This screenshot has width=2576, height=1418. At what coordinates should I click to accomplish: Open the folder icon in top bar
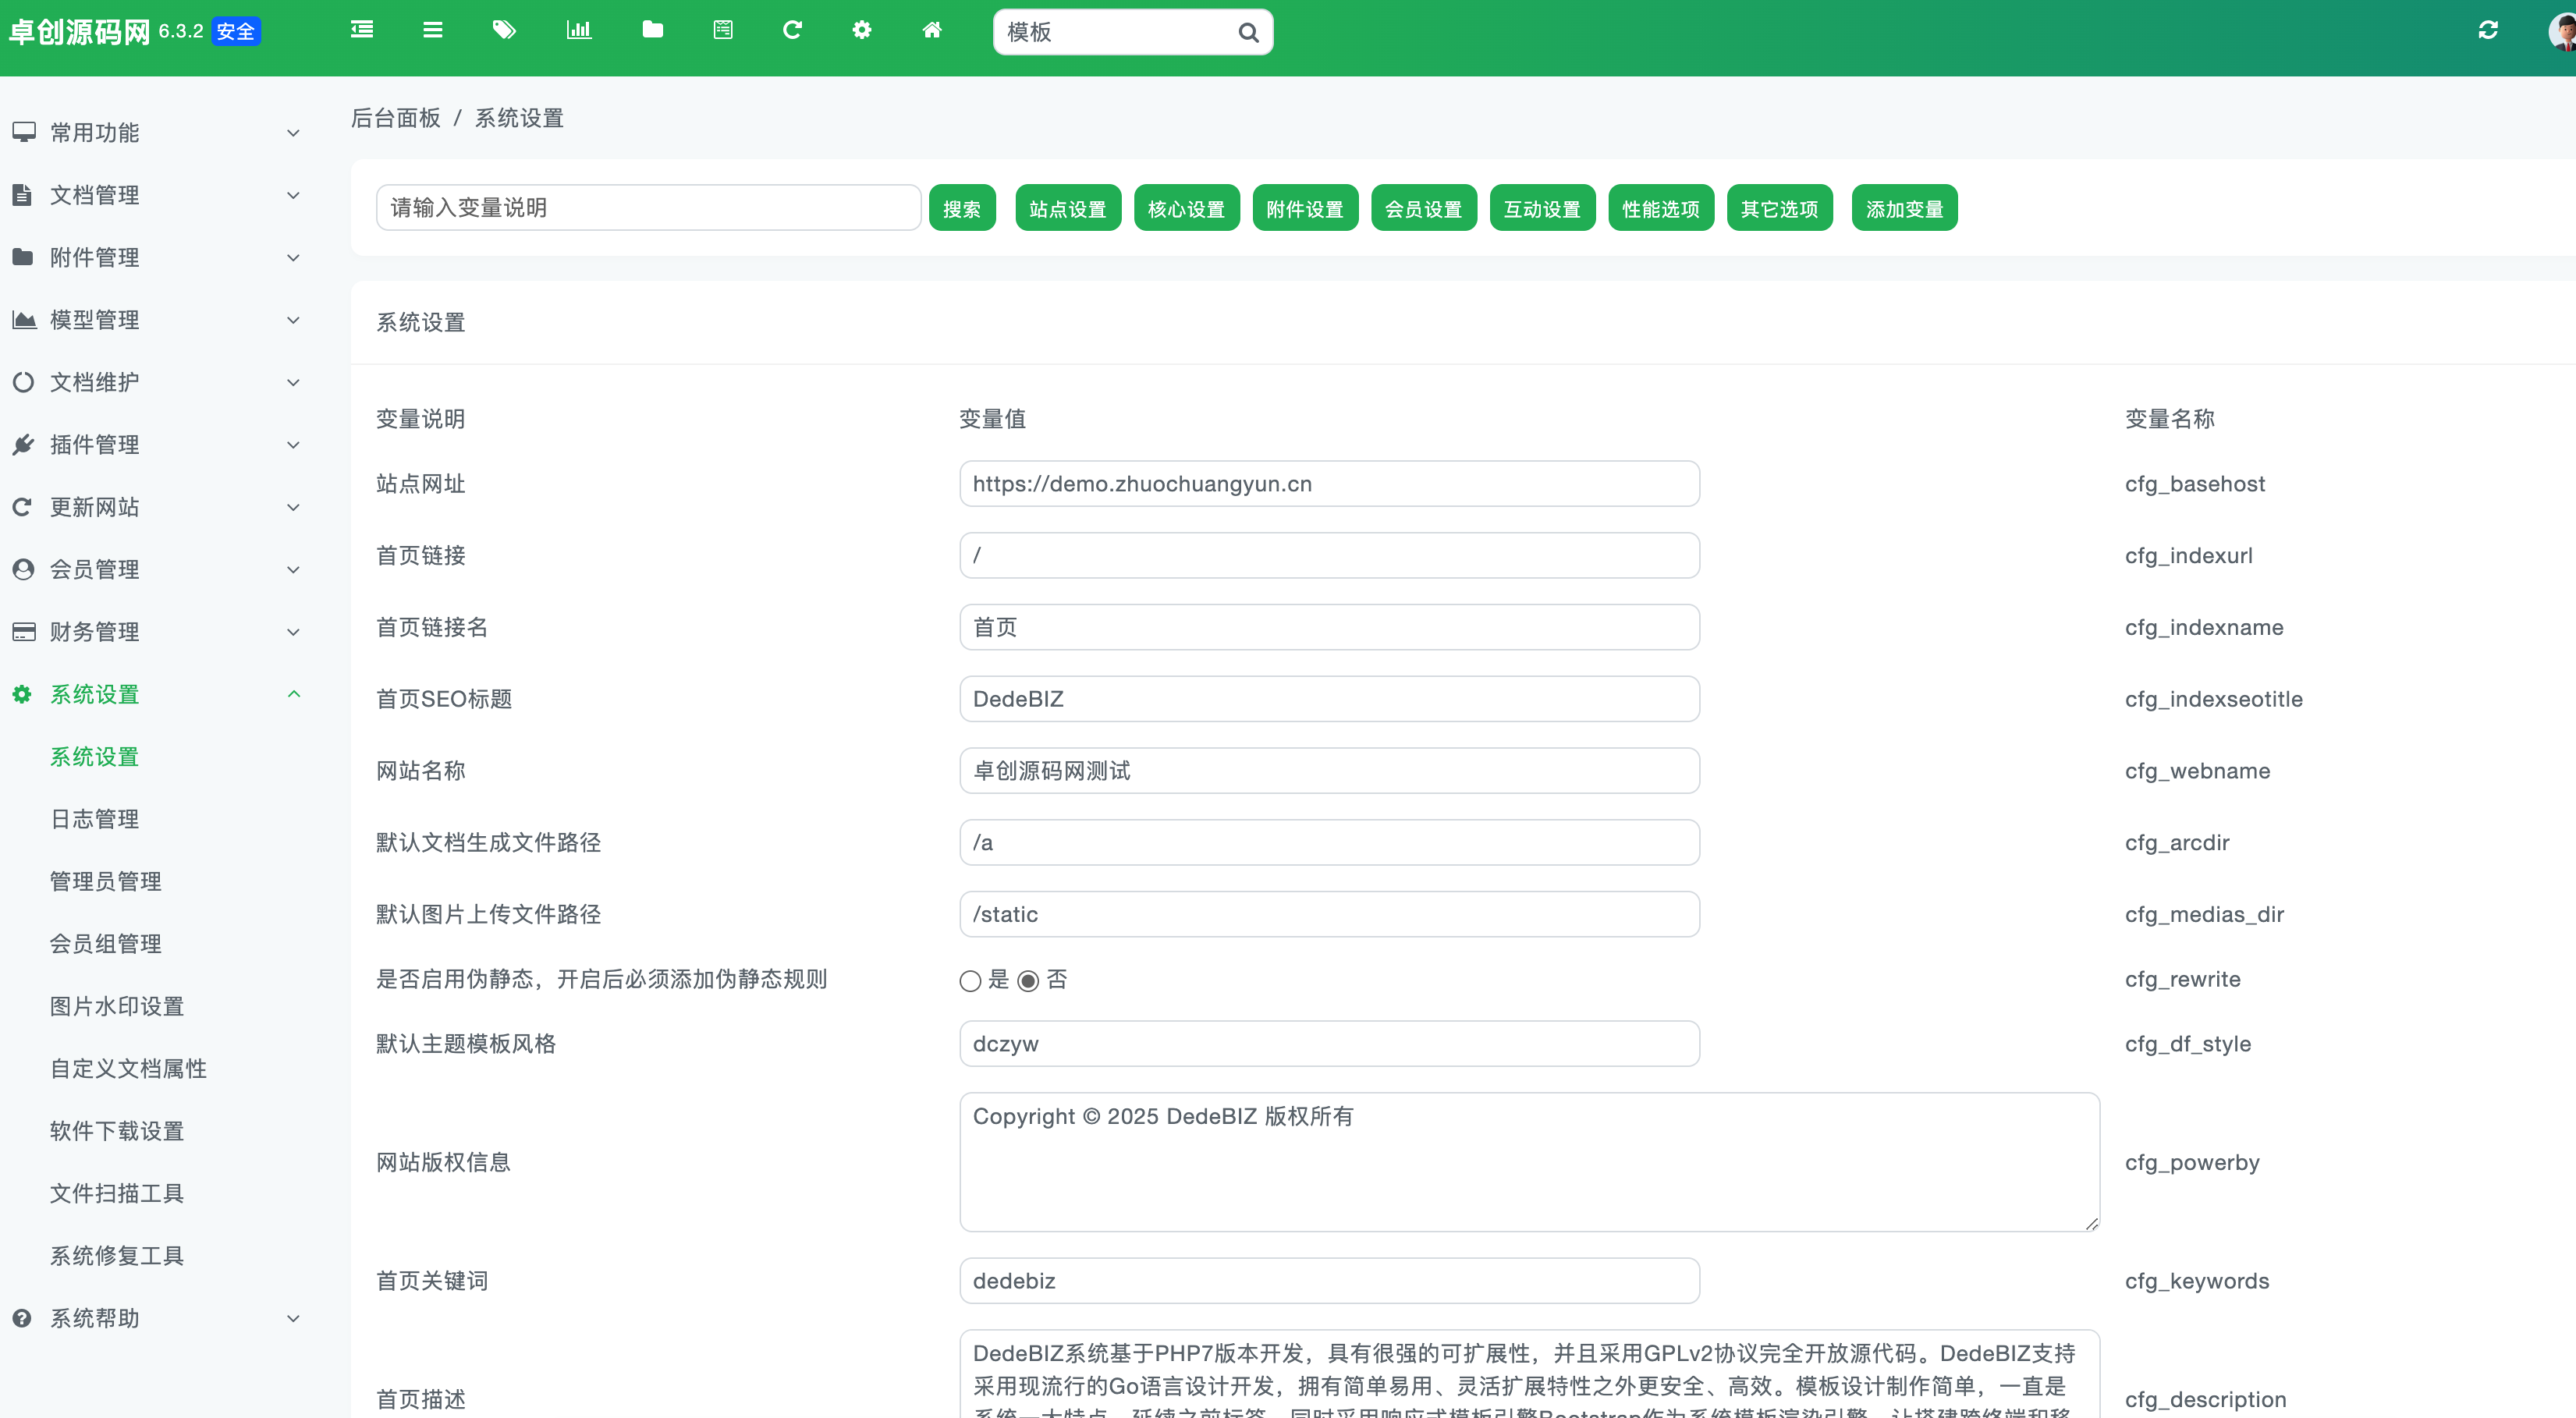coord(652,30)
